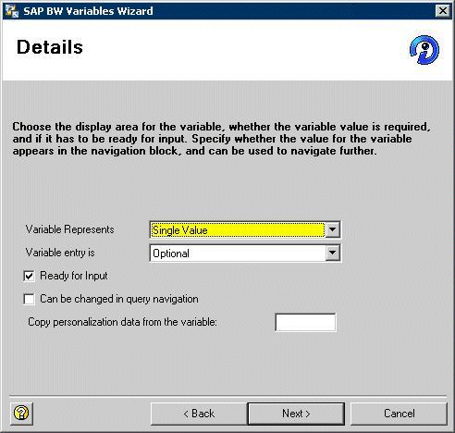The height and width of the screenshot is (433, 455).
Task: Open help via yellow question mark icon
Action: (x=21, y=414)
